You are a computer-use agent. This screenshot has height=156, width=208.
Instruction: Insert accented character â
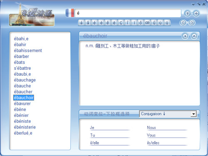point(88,22)
